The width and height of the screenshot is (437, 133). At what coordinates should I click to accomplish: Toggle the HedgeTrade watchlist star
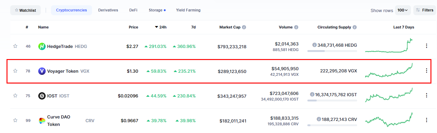15,46
